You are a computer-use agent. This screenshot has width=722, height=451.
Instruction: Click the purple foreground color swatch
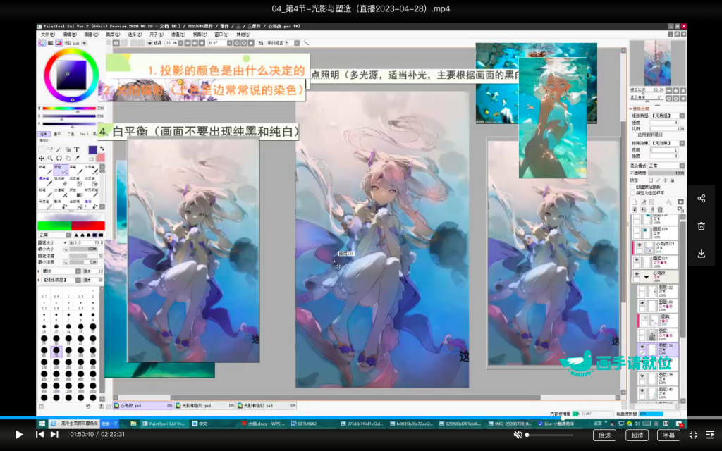point(92,149)
